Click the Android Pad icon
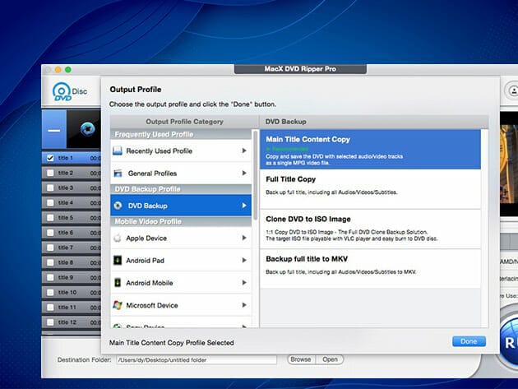518x389 pixels. (118, 261)
